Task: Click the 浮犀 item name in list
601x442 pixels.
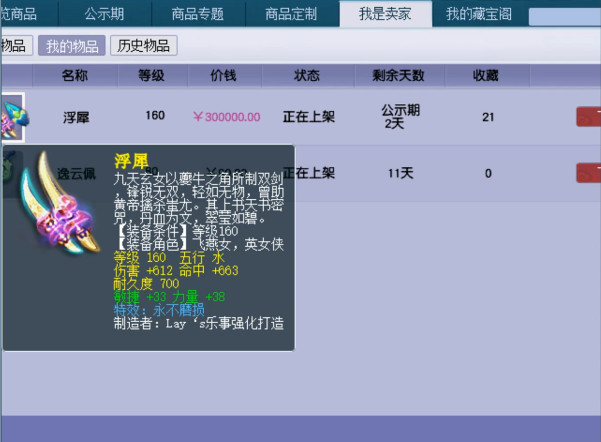Action: click(x=76, y=117)
